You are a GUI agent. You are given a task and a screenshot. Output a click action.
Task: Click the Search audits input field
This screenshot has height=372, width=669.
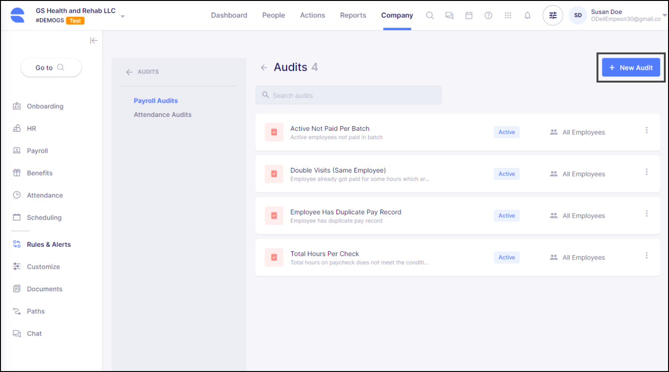coord(348,95)
